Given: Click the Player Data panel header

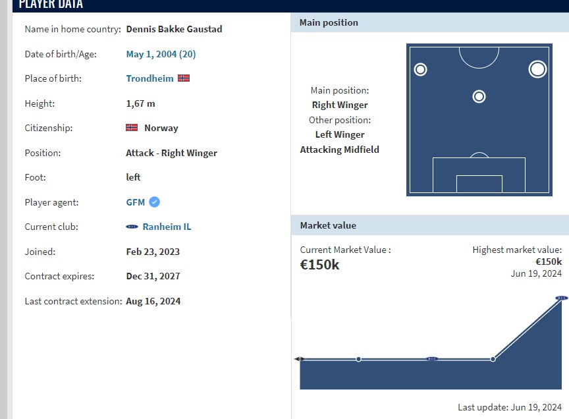Looking at the screenshot, I should (51, 5).
